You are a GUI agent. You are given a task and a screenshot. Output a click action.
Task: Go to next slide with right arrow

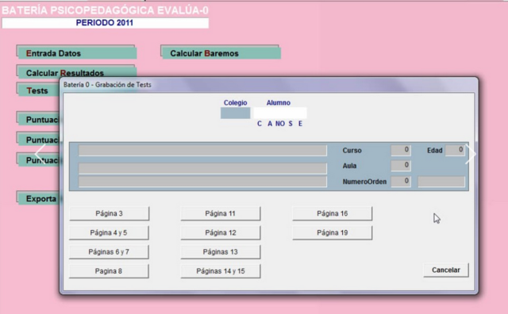click(471, 154)
